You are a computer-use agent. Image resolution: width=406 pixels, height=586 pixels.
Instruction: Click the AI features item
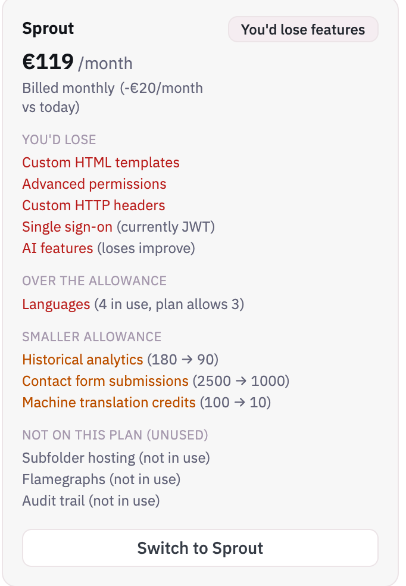click(109, 248)
